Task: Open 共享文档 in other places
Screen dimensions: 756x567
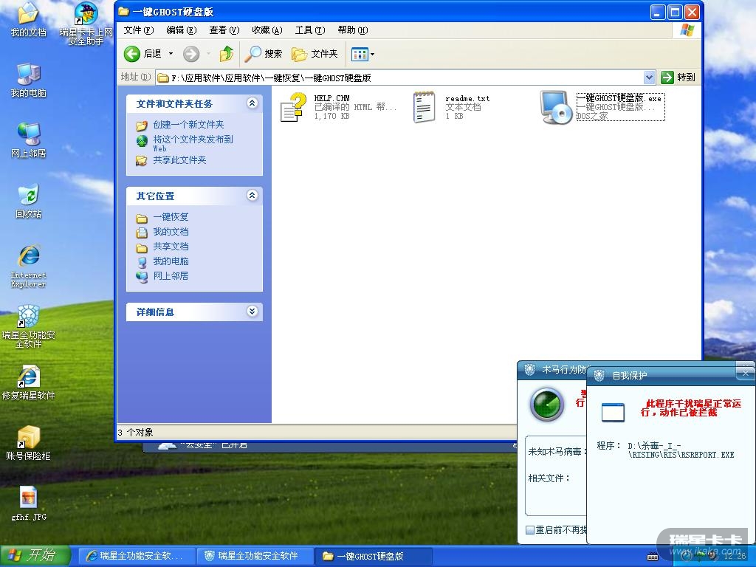Action: click(x=171, y=247)
